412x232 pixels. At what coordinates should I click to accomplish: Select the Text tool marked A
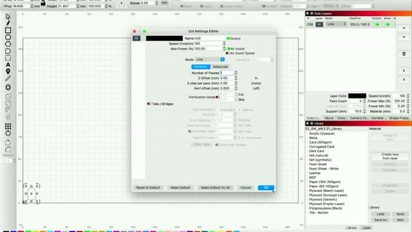[x=8, y=64]
